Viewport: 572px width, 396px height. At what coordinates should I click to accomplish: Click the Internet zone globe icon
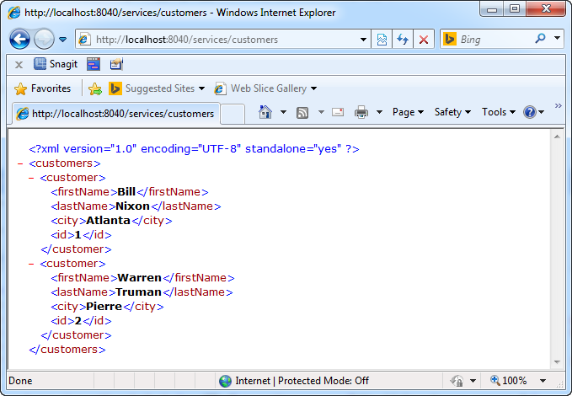point(225,381)
